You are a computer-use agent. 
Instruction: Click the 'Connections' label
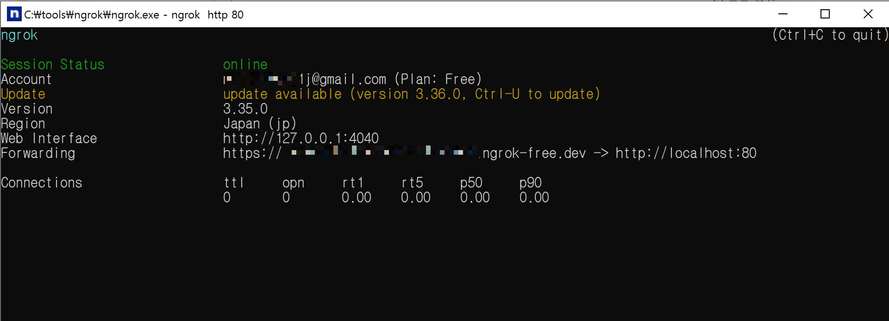(42, 183)
